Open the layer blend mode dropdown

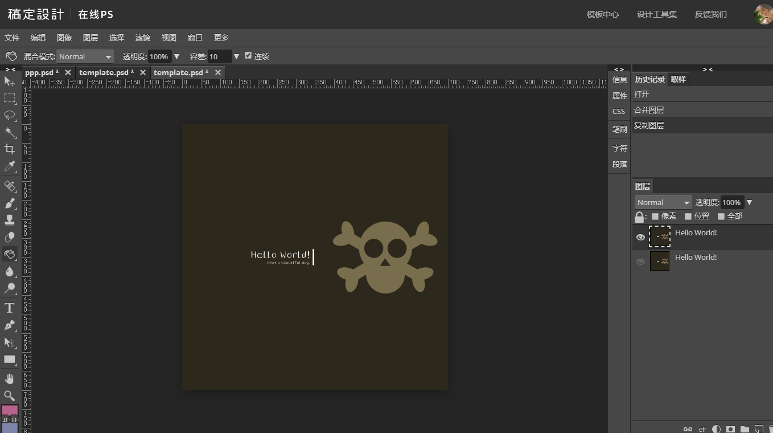663,202
